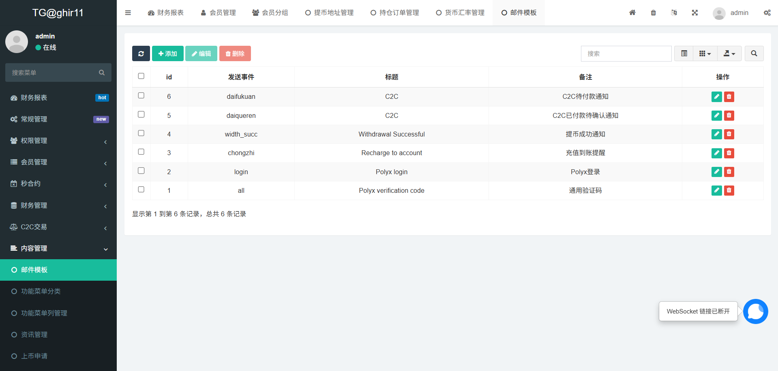
Task: Open the column visibility dropdown
Action: (x=705, y=53)
